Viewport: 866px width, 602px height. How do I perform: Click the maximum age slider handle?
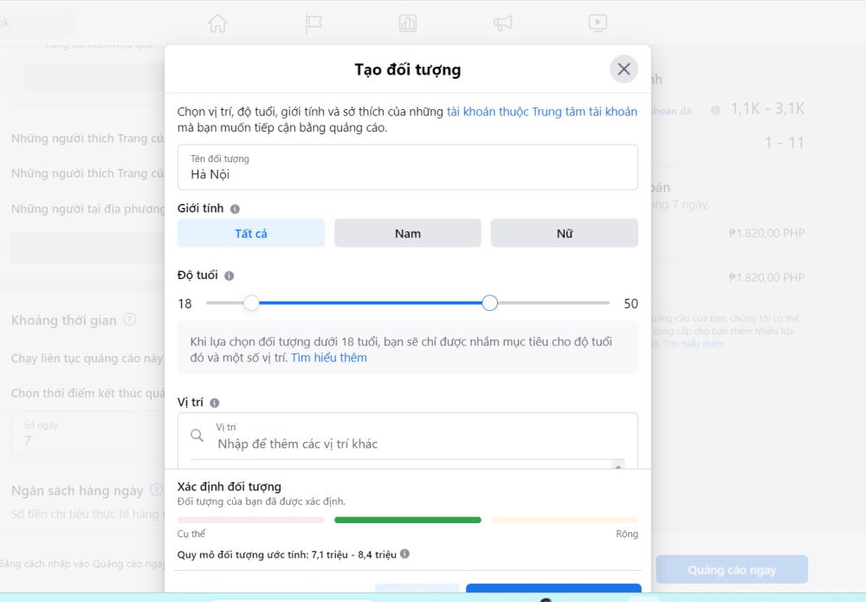[489, 302]
